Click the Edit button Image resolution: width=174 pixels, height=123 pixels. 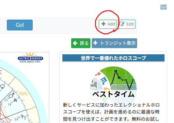coord(127,24)
